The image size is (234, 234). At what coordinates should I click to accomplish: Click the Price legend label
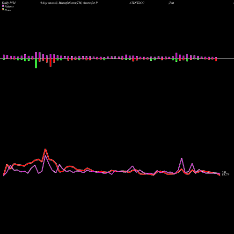pos(7,10)
